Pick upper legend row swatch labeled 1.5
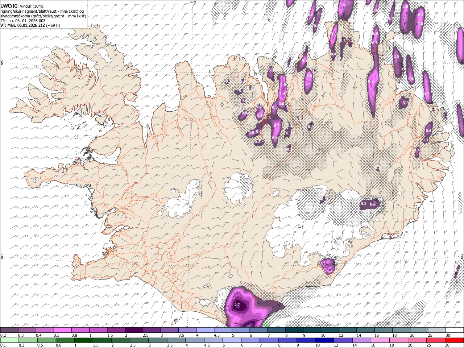Viewport: 464px width, 348px height. pyautogui.click(x=116, y=330)
